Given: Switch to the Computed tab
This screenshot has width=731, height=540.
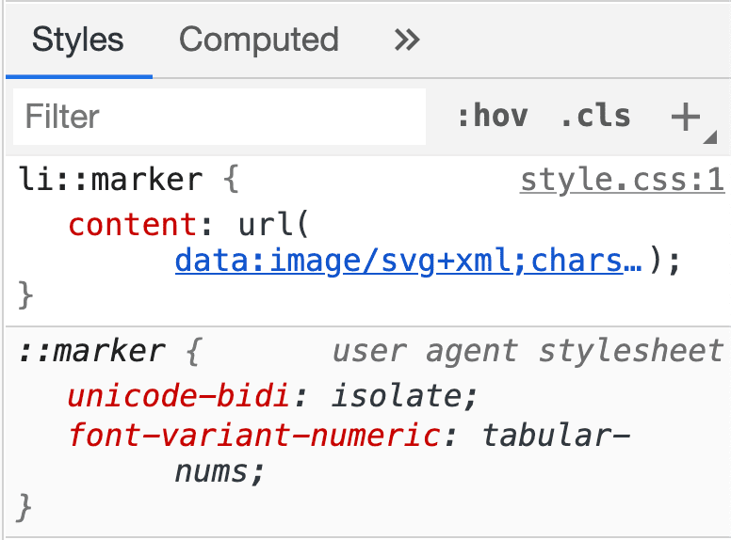Looking at the screenshot, I should [258, 40].
